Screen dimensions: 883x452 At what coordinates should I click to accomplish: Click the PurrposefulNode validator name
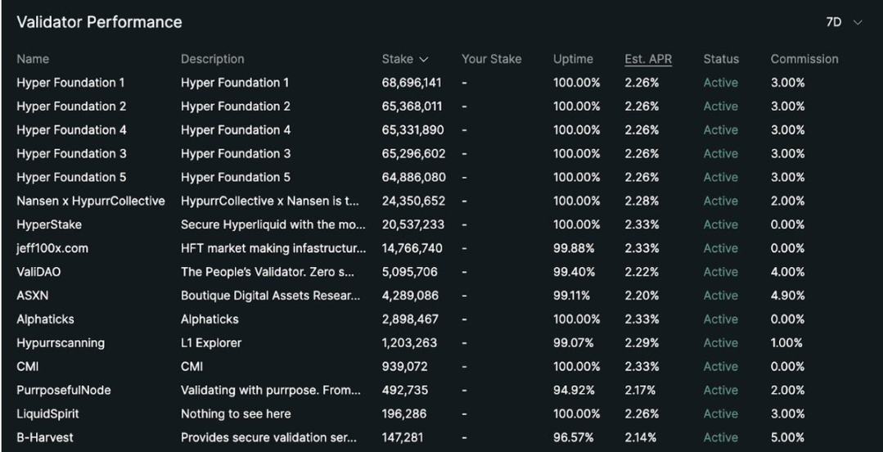point(63,391)
